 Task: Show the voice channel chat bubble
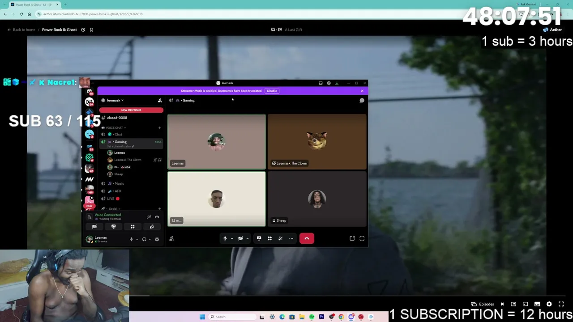(x=362, y=100)
